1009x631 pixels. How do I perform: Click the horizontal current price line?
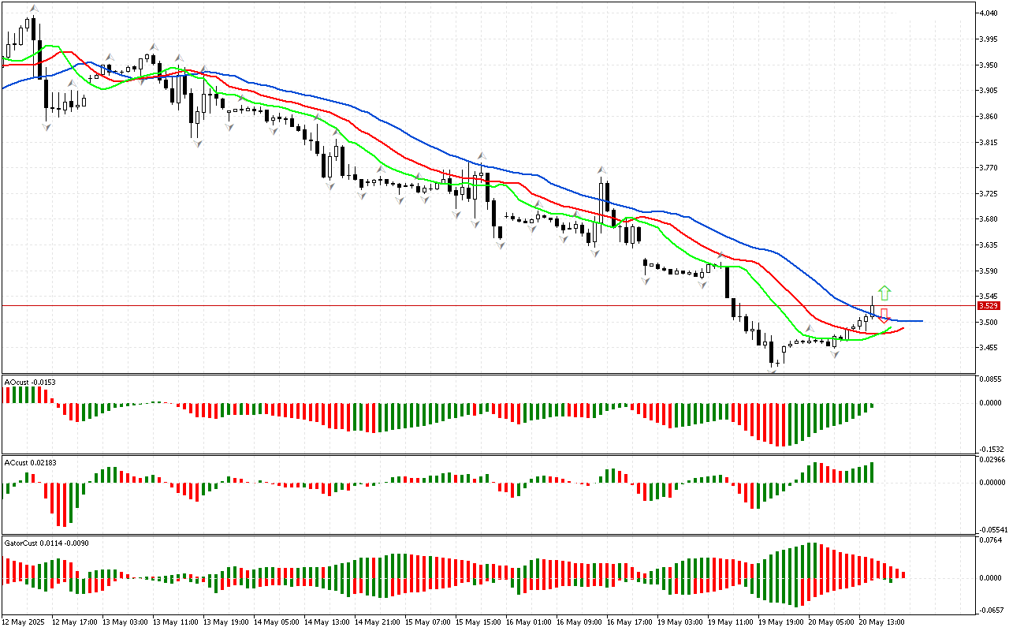coord(473,305)
